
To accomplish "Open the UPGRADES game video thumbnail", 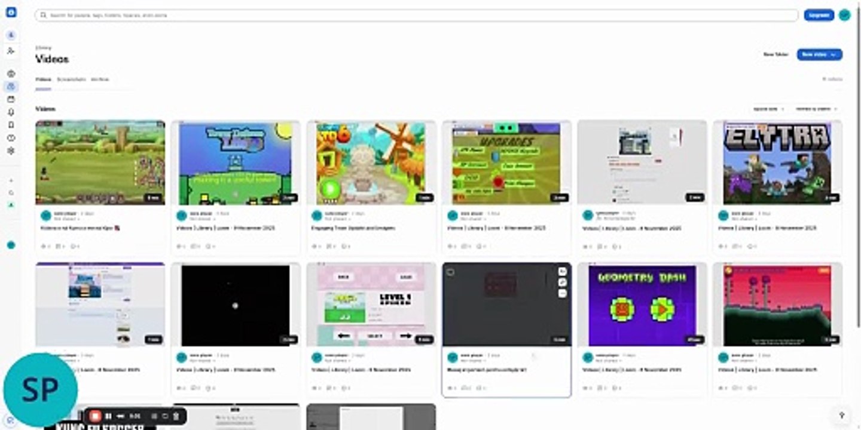I will click(x=506, y=162).
